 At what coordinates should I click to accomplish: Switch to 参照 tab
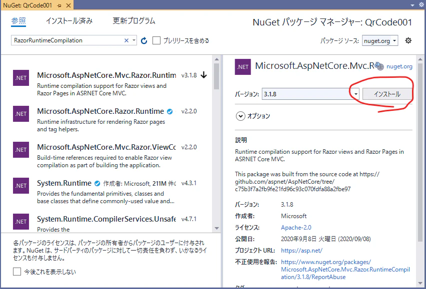click(x=18, y=20)
